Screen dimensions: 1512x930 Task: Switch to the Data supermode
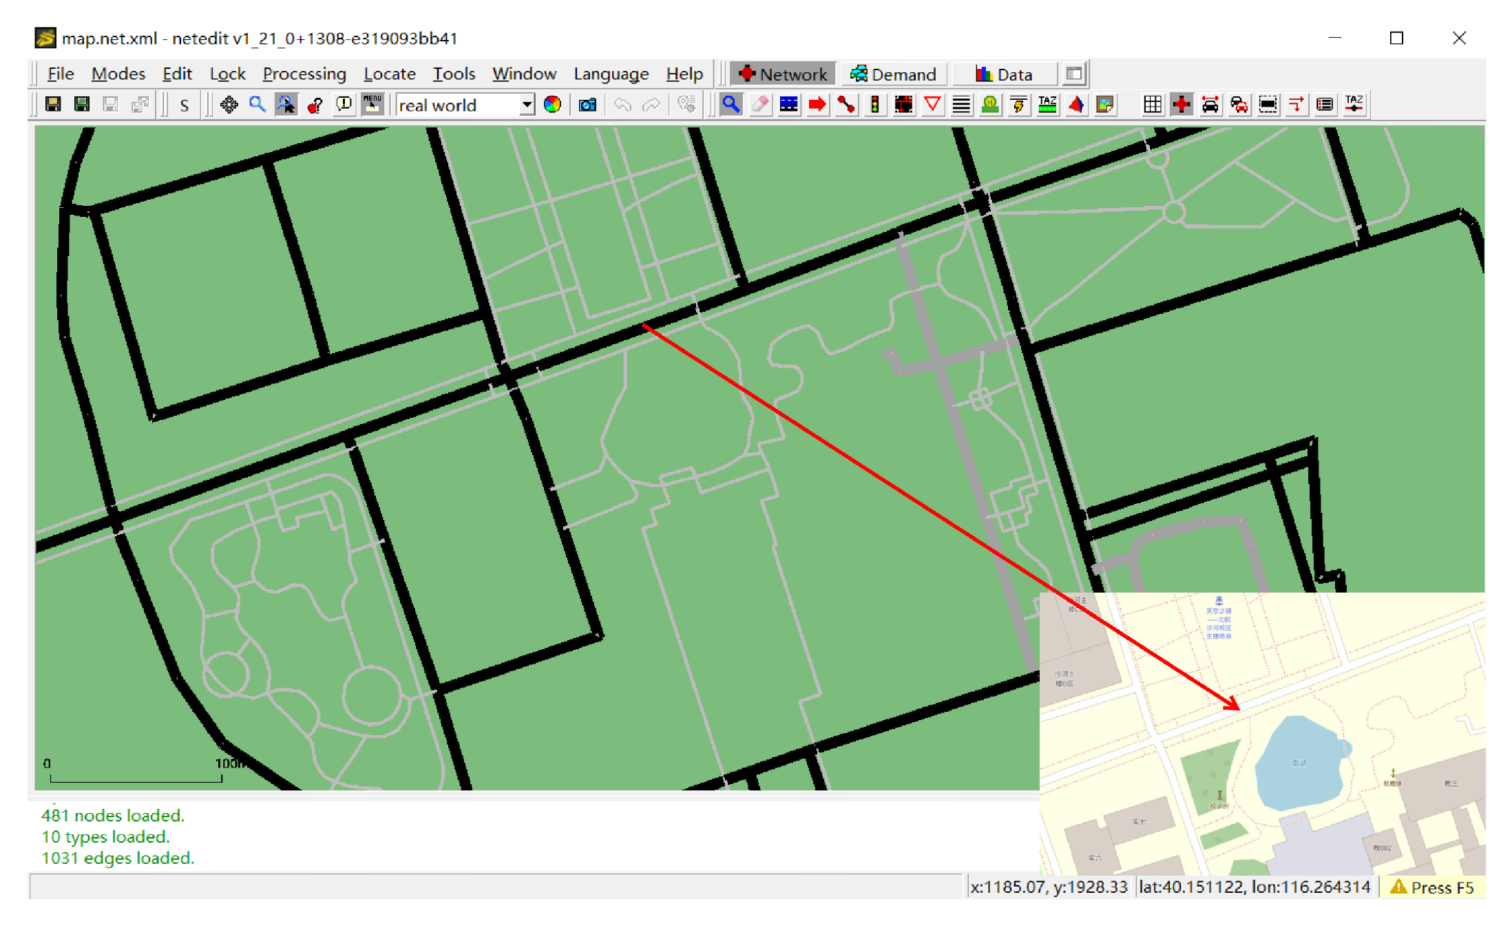click(1004, 74)
